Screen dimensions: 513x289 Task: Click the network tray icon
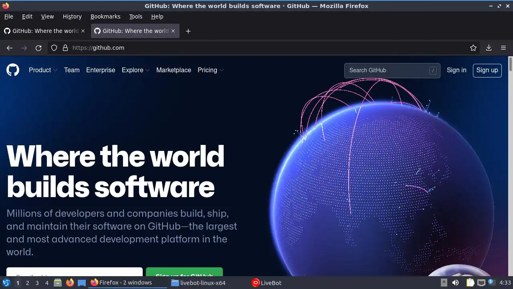click(x=481, y=283)
